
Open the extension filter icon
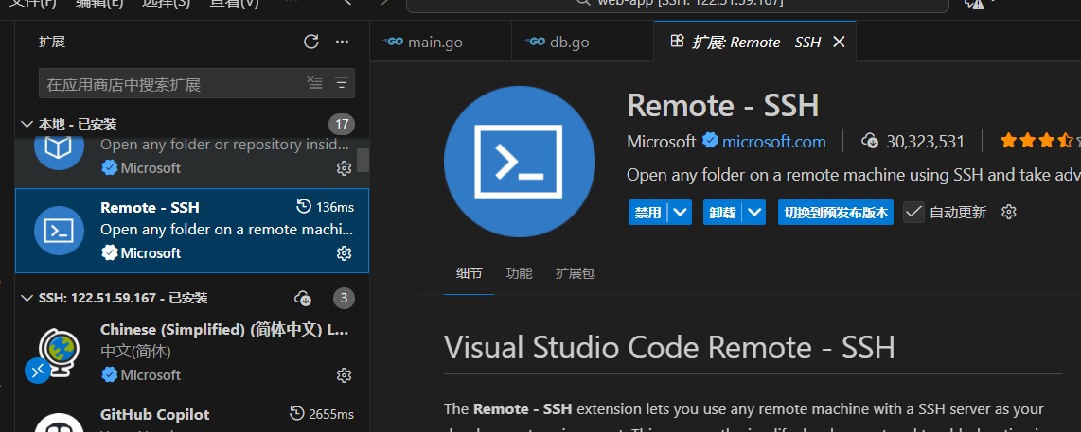click(x=342, y=83)
